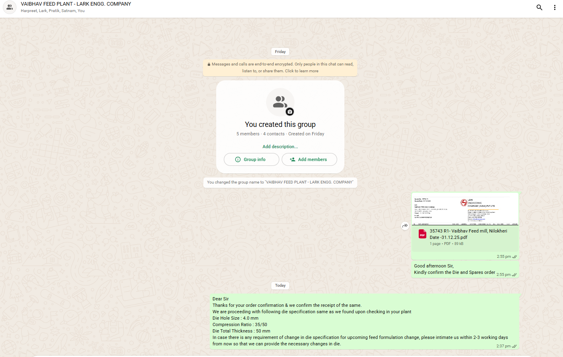Click the group avatar in header
The width and height of the screenshot is (563, 357).
click(10, 7)
